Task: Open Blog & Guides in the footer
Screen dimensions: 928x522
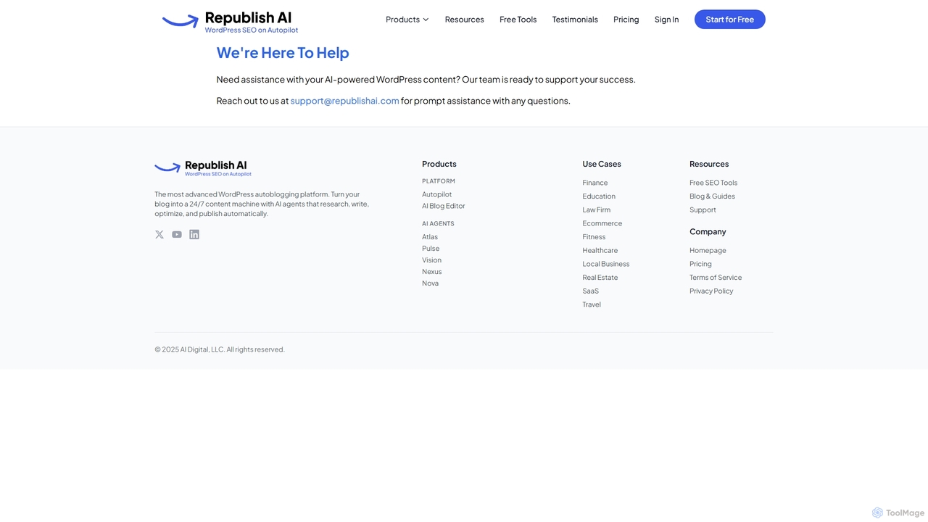Action: point(713,196)
